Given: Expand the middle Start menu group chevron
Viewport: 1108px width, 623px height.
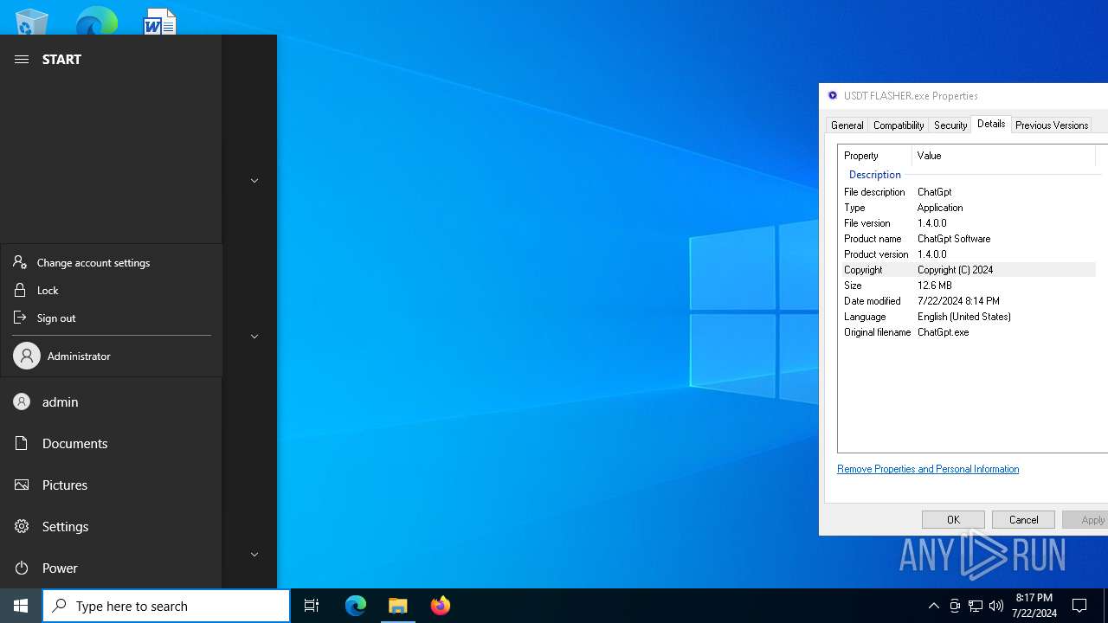Looking at the screenshot, I should (x=254, y=337).
